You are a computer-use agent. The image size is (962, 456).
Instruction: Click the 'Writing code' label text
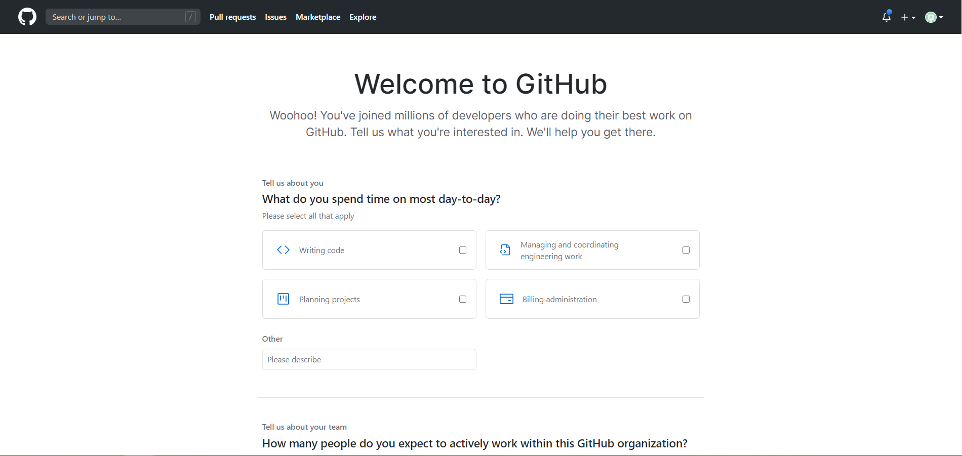tap(322, 250)
